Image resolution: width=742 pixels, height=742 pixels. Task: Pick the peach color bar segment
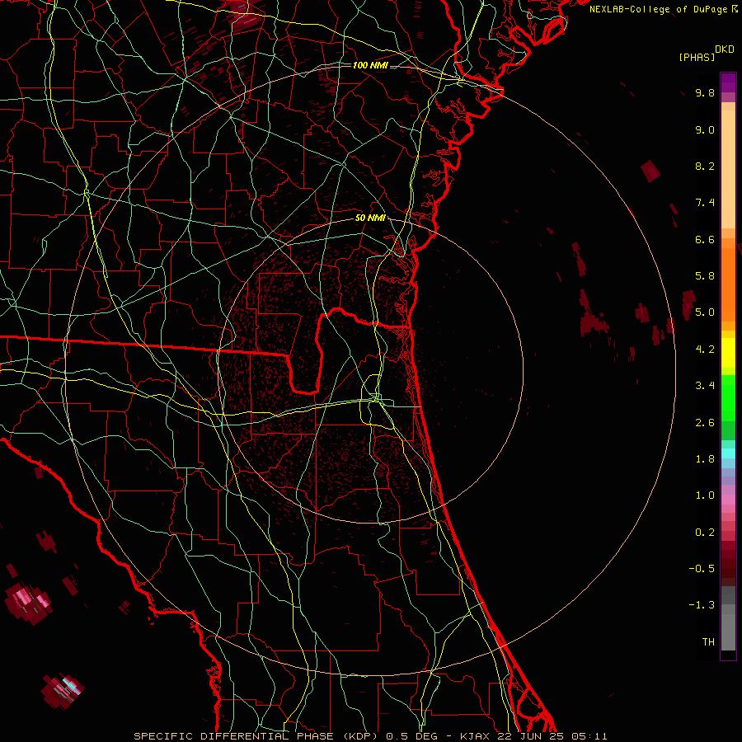click(728, 168)
